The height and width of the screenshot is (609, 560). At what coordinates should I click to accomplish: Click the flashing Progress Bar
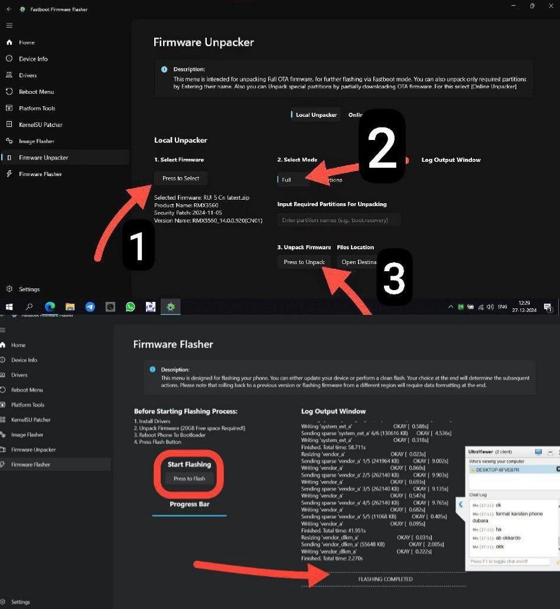point(189,514)
